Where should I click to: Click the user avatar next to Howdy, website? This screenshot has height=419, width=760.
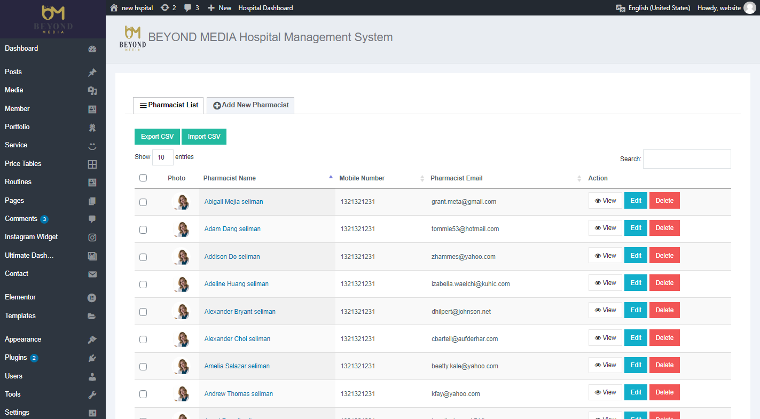tap(749, 8)
